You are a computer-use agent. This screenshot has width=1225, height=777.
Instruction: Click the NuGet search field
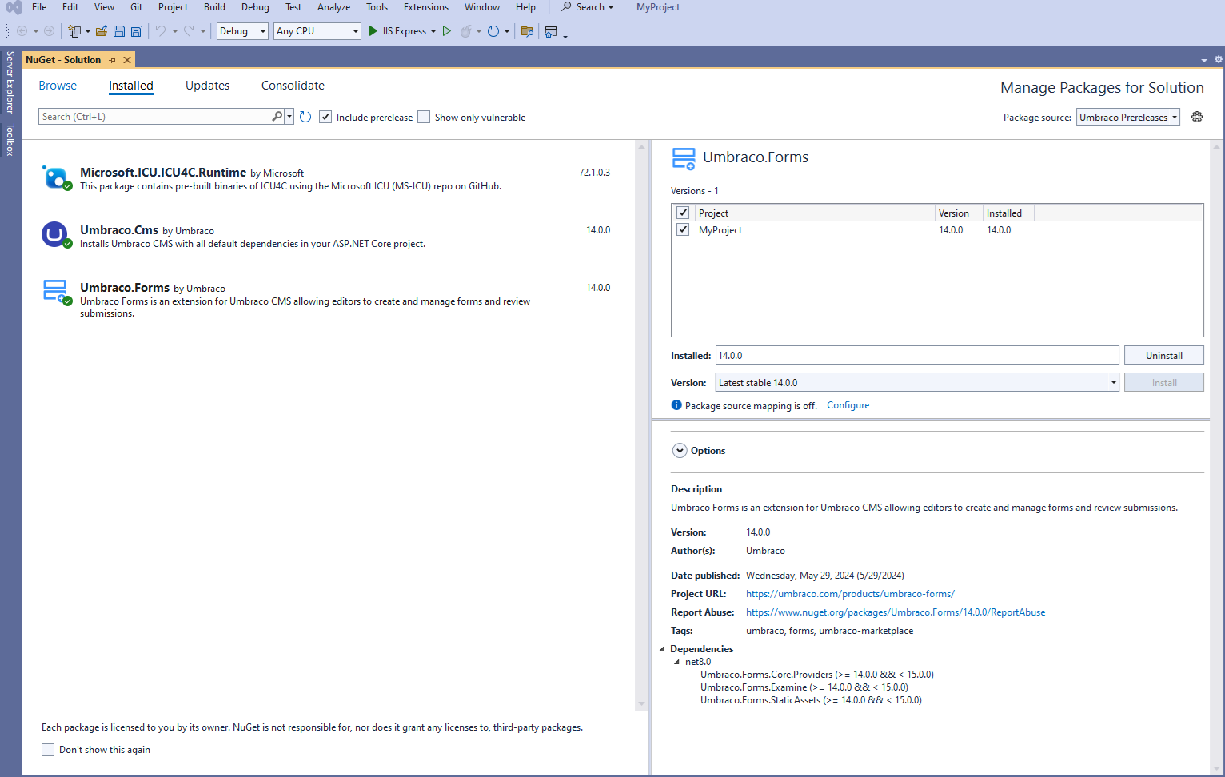pos(156,116)
